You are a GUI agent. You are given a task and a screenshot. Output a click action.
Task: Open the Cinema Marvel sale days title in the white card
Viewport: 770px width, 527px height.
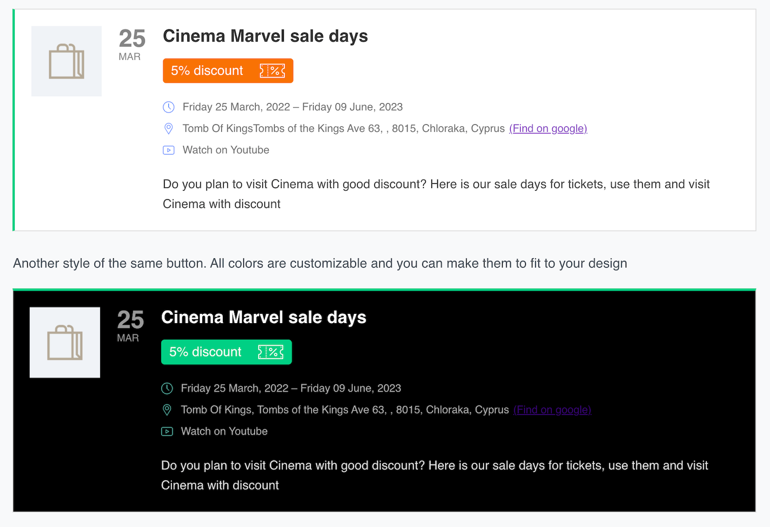(265, 36)
